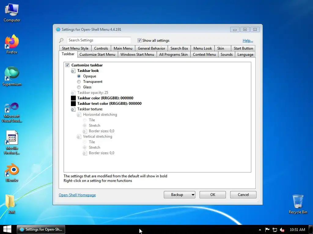The width and height of the screenshot is (313, 234).
Task: Open the All Programs Skin tab
Action: point(173,55)
